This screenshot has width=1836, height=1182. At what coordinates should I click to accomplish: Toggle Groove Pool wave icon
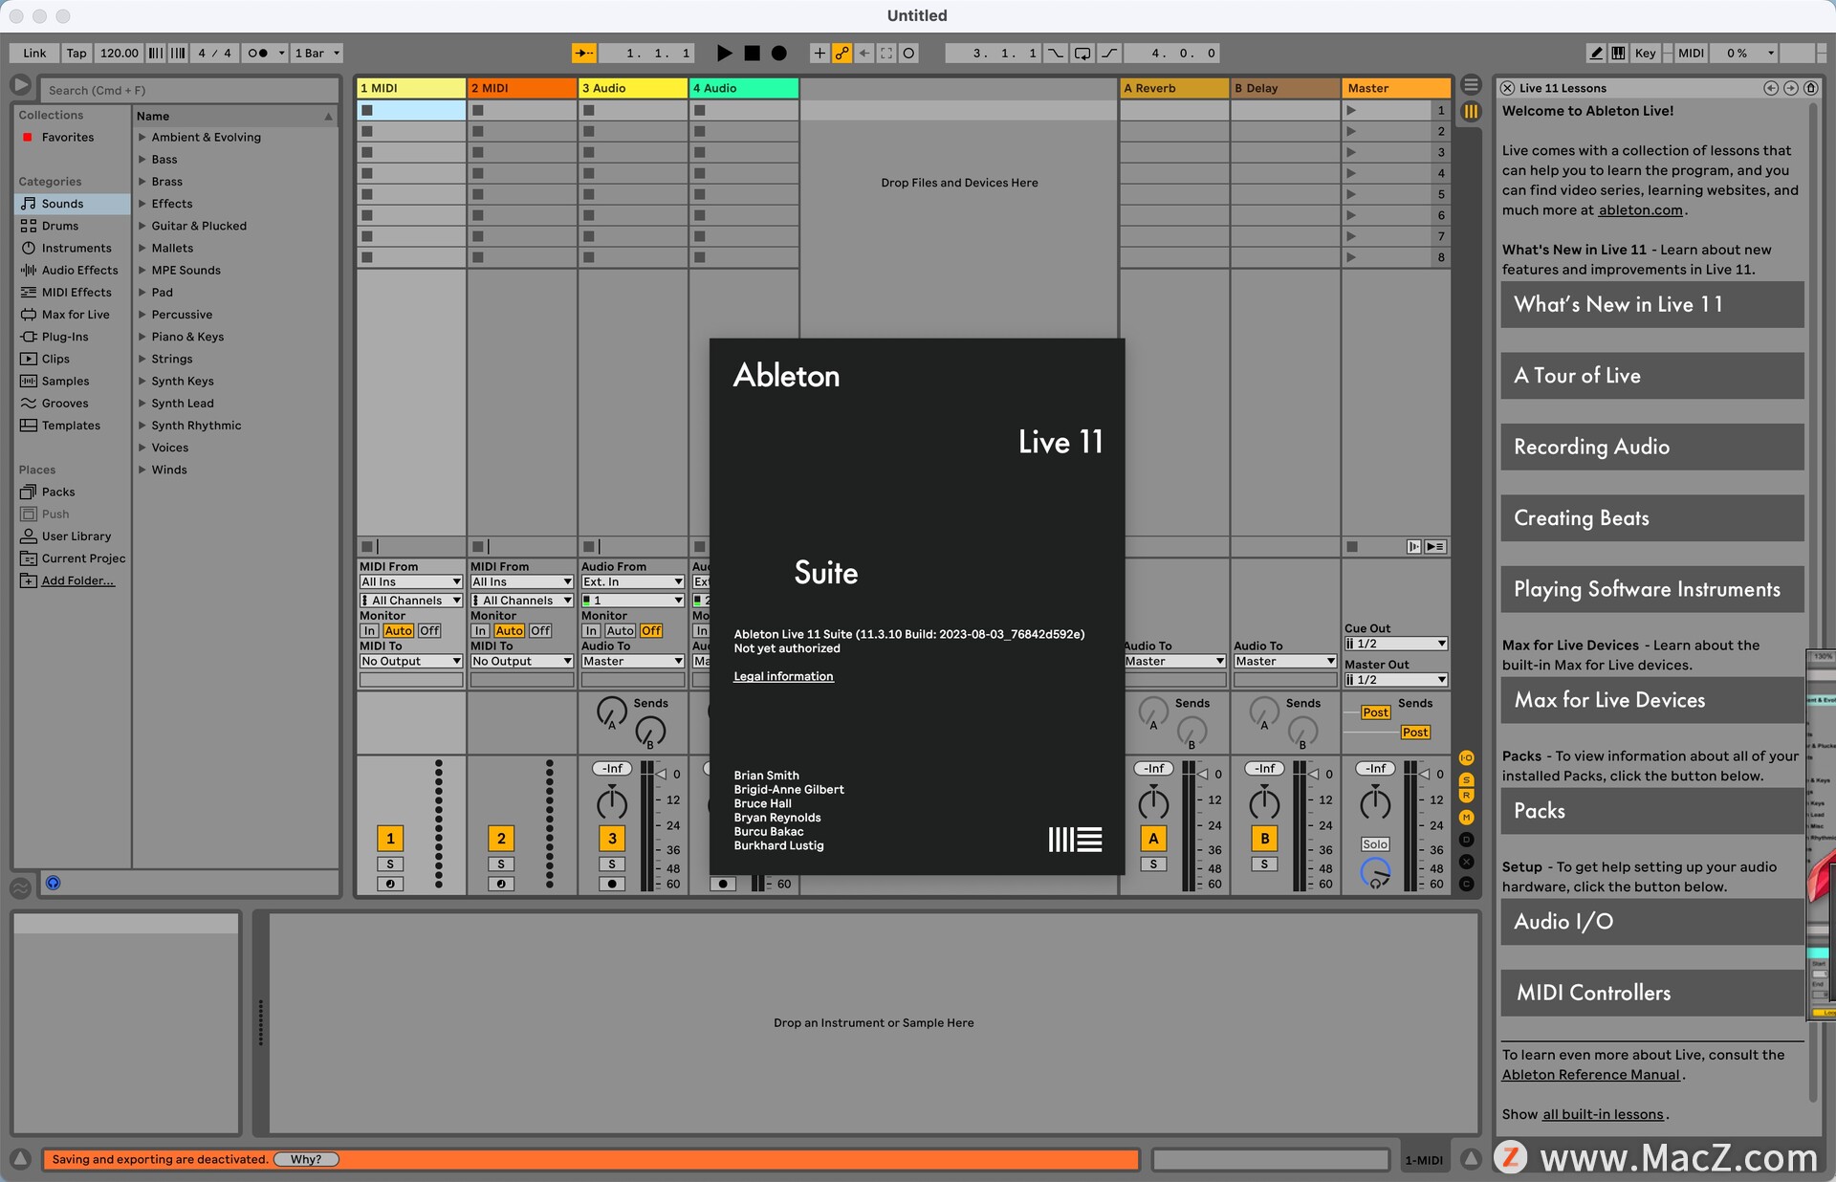pos(20,887)
